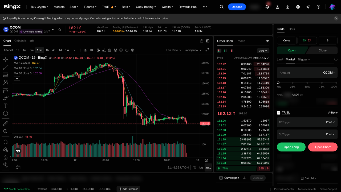The height and width of the screenshot is (192, 341).
Task: Open the order book settings icon
Action: (x=267, y=41)
